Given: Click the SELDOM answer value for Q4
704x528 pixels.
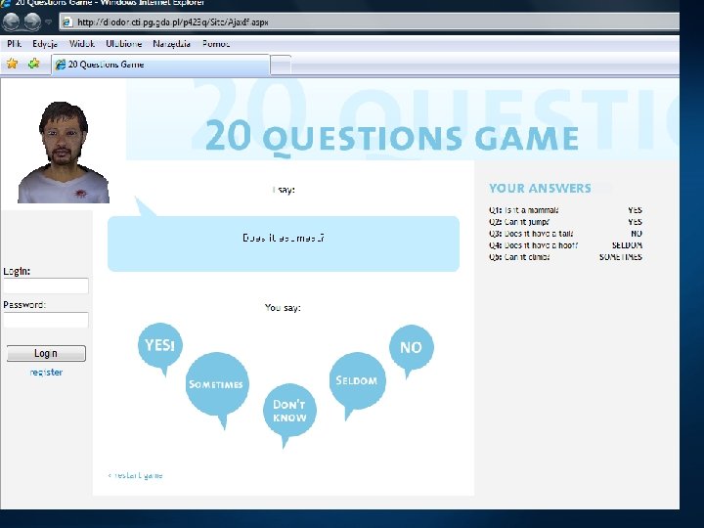Looking at the screenshot, I should click(627, 245).
